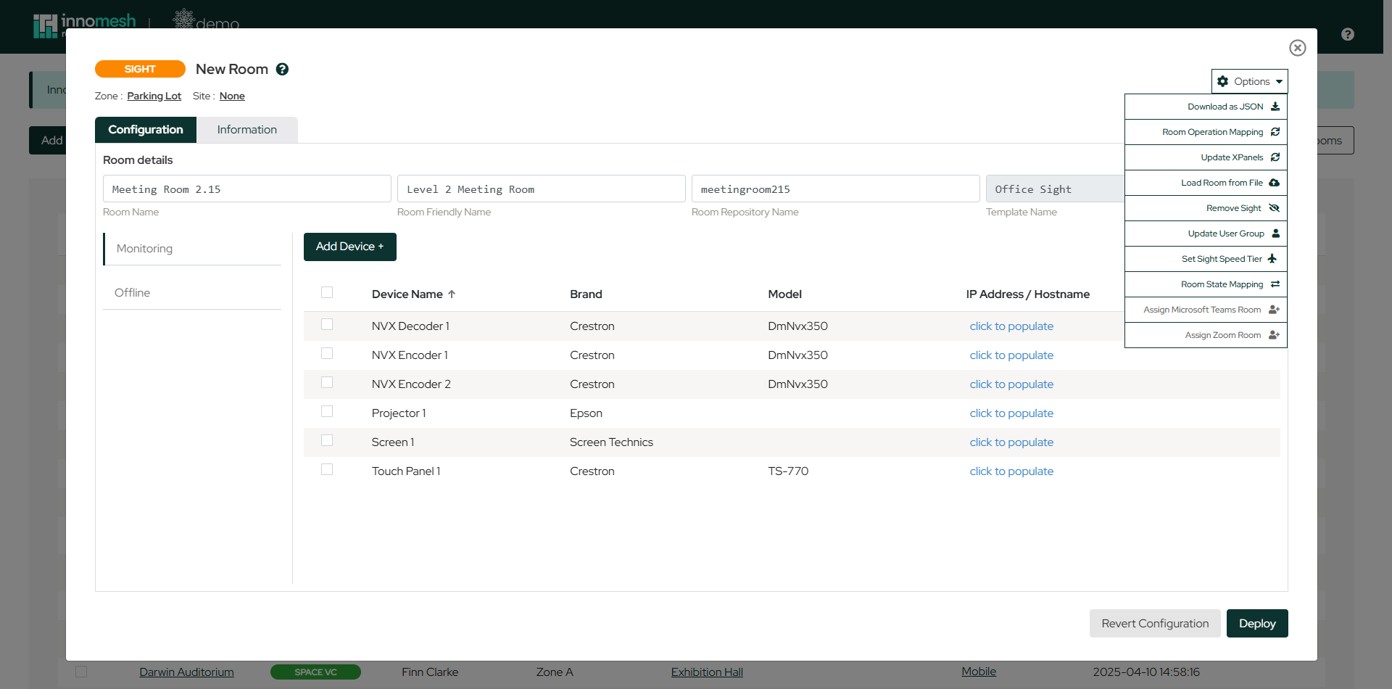Click the orange SIGHT badge

click(140, 69)
